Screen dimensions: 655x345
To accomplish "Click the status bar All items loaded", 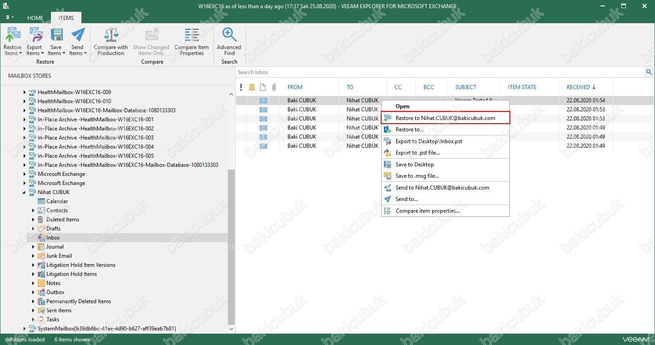I will click(x=25, y=340).
